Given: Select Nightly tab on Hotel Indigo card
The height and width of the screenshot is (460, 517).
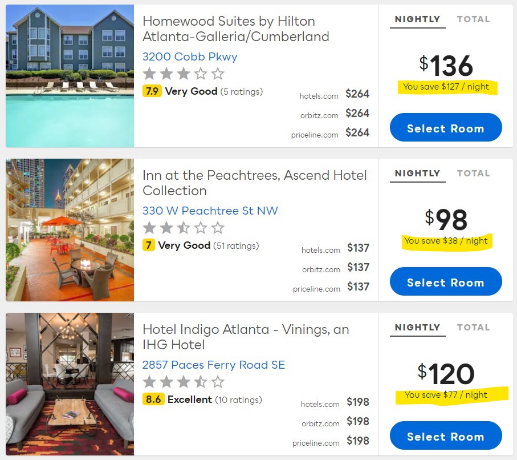Looking at the screenshot, I should [x=417, y=328].
